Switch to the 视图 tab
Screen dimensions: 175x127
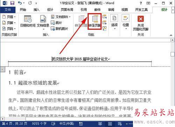(125, 9)
